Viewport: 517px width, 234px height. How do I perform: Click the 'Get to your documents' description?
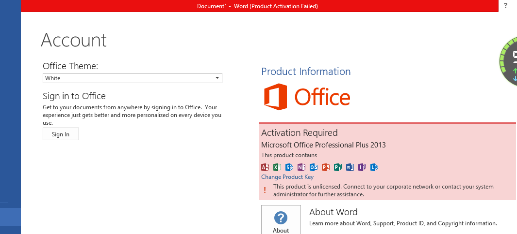coord(132,115)
